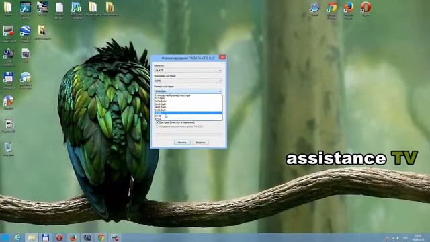Select the Opera shortcut on desktop top right
Screen dimensions: 430x242
pos(365,8)
